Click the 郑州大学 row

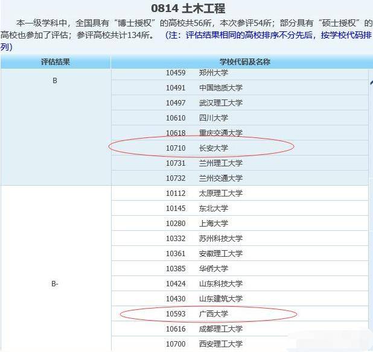point(240,74)
